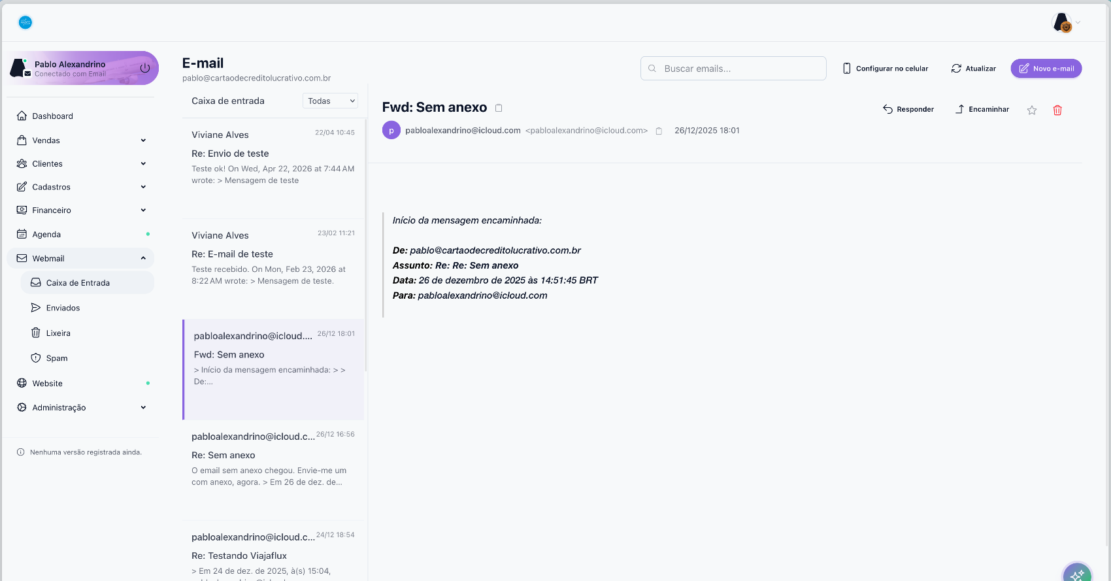This screenshot has height=581, width=1111.
Task: Click the Atualizar refresh button
Action: coord(974,69)
